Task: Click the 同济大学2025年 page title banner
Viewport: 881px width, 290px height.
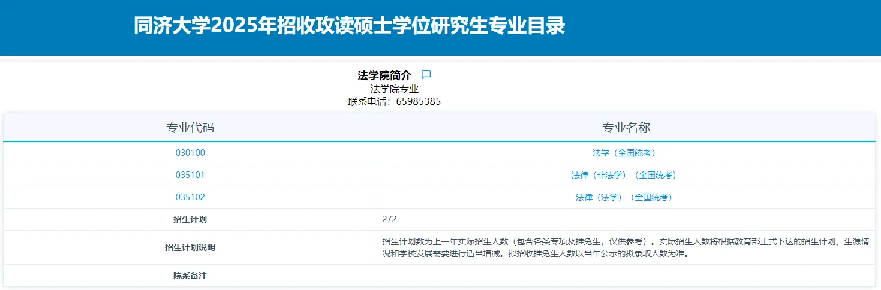Action: pos(349,26)
